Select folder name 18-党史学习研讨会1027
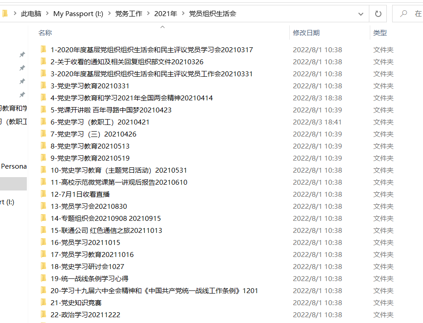 (87, 267)
